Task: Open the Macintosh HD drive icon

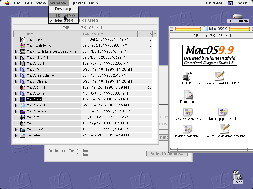Action: [x=238, y=16]
